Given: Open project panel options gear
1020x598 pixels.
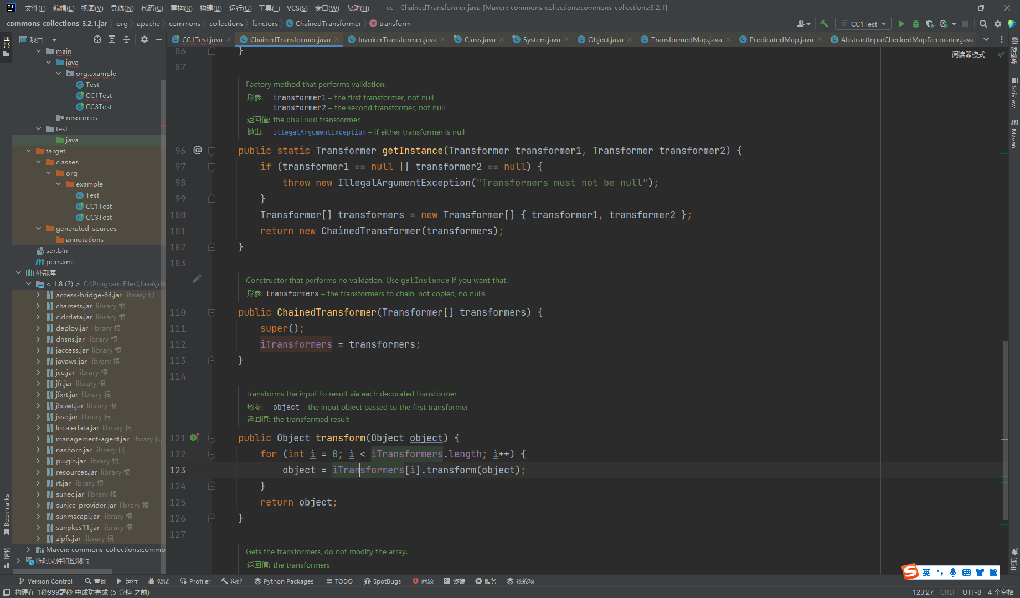Looking at the screenshot, I should tap(145, 39).
